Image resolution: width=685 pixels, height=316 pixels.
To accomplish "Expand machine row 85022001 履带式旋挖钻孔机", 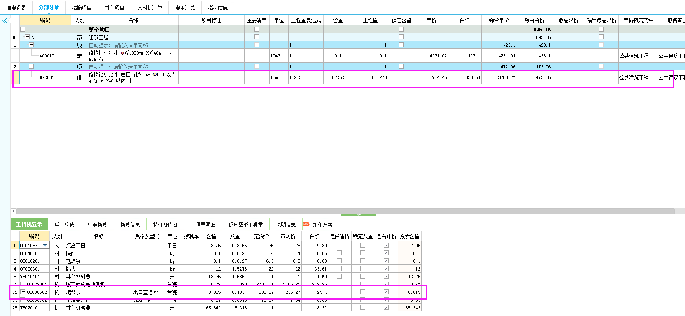I will pyautogui.click(x=23, y=284).
